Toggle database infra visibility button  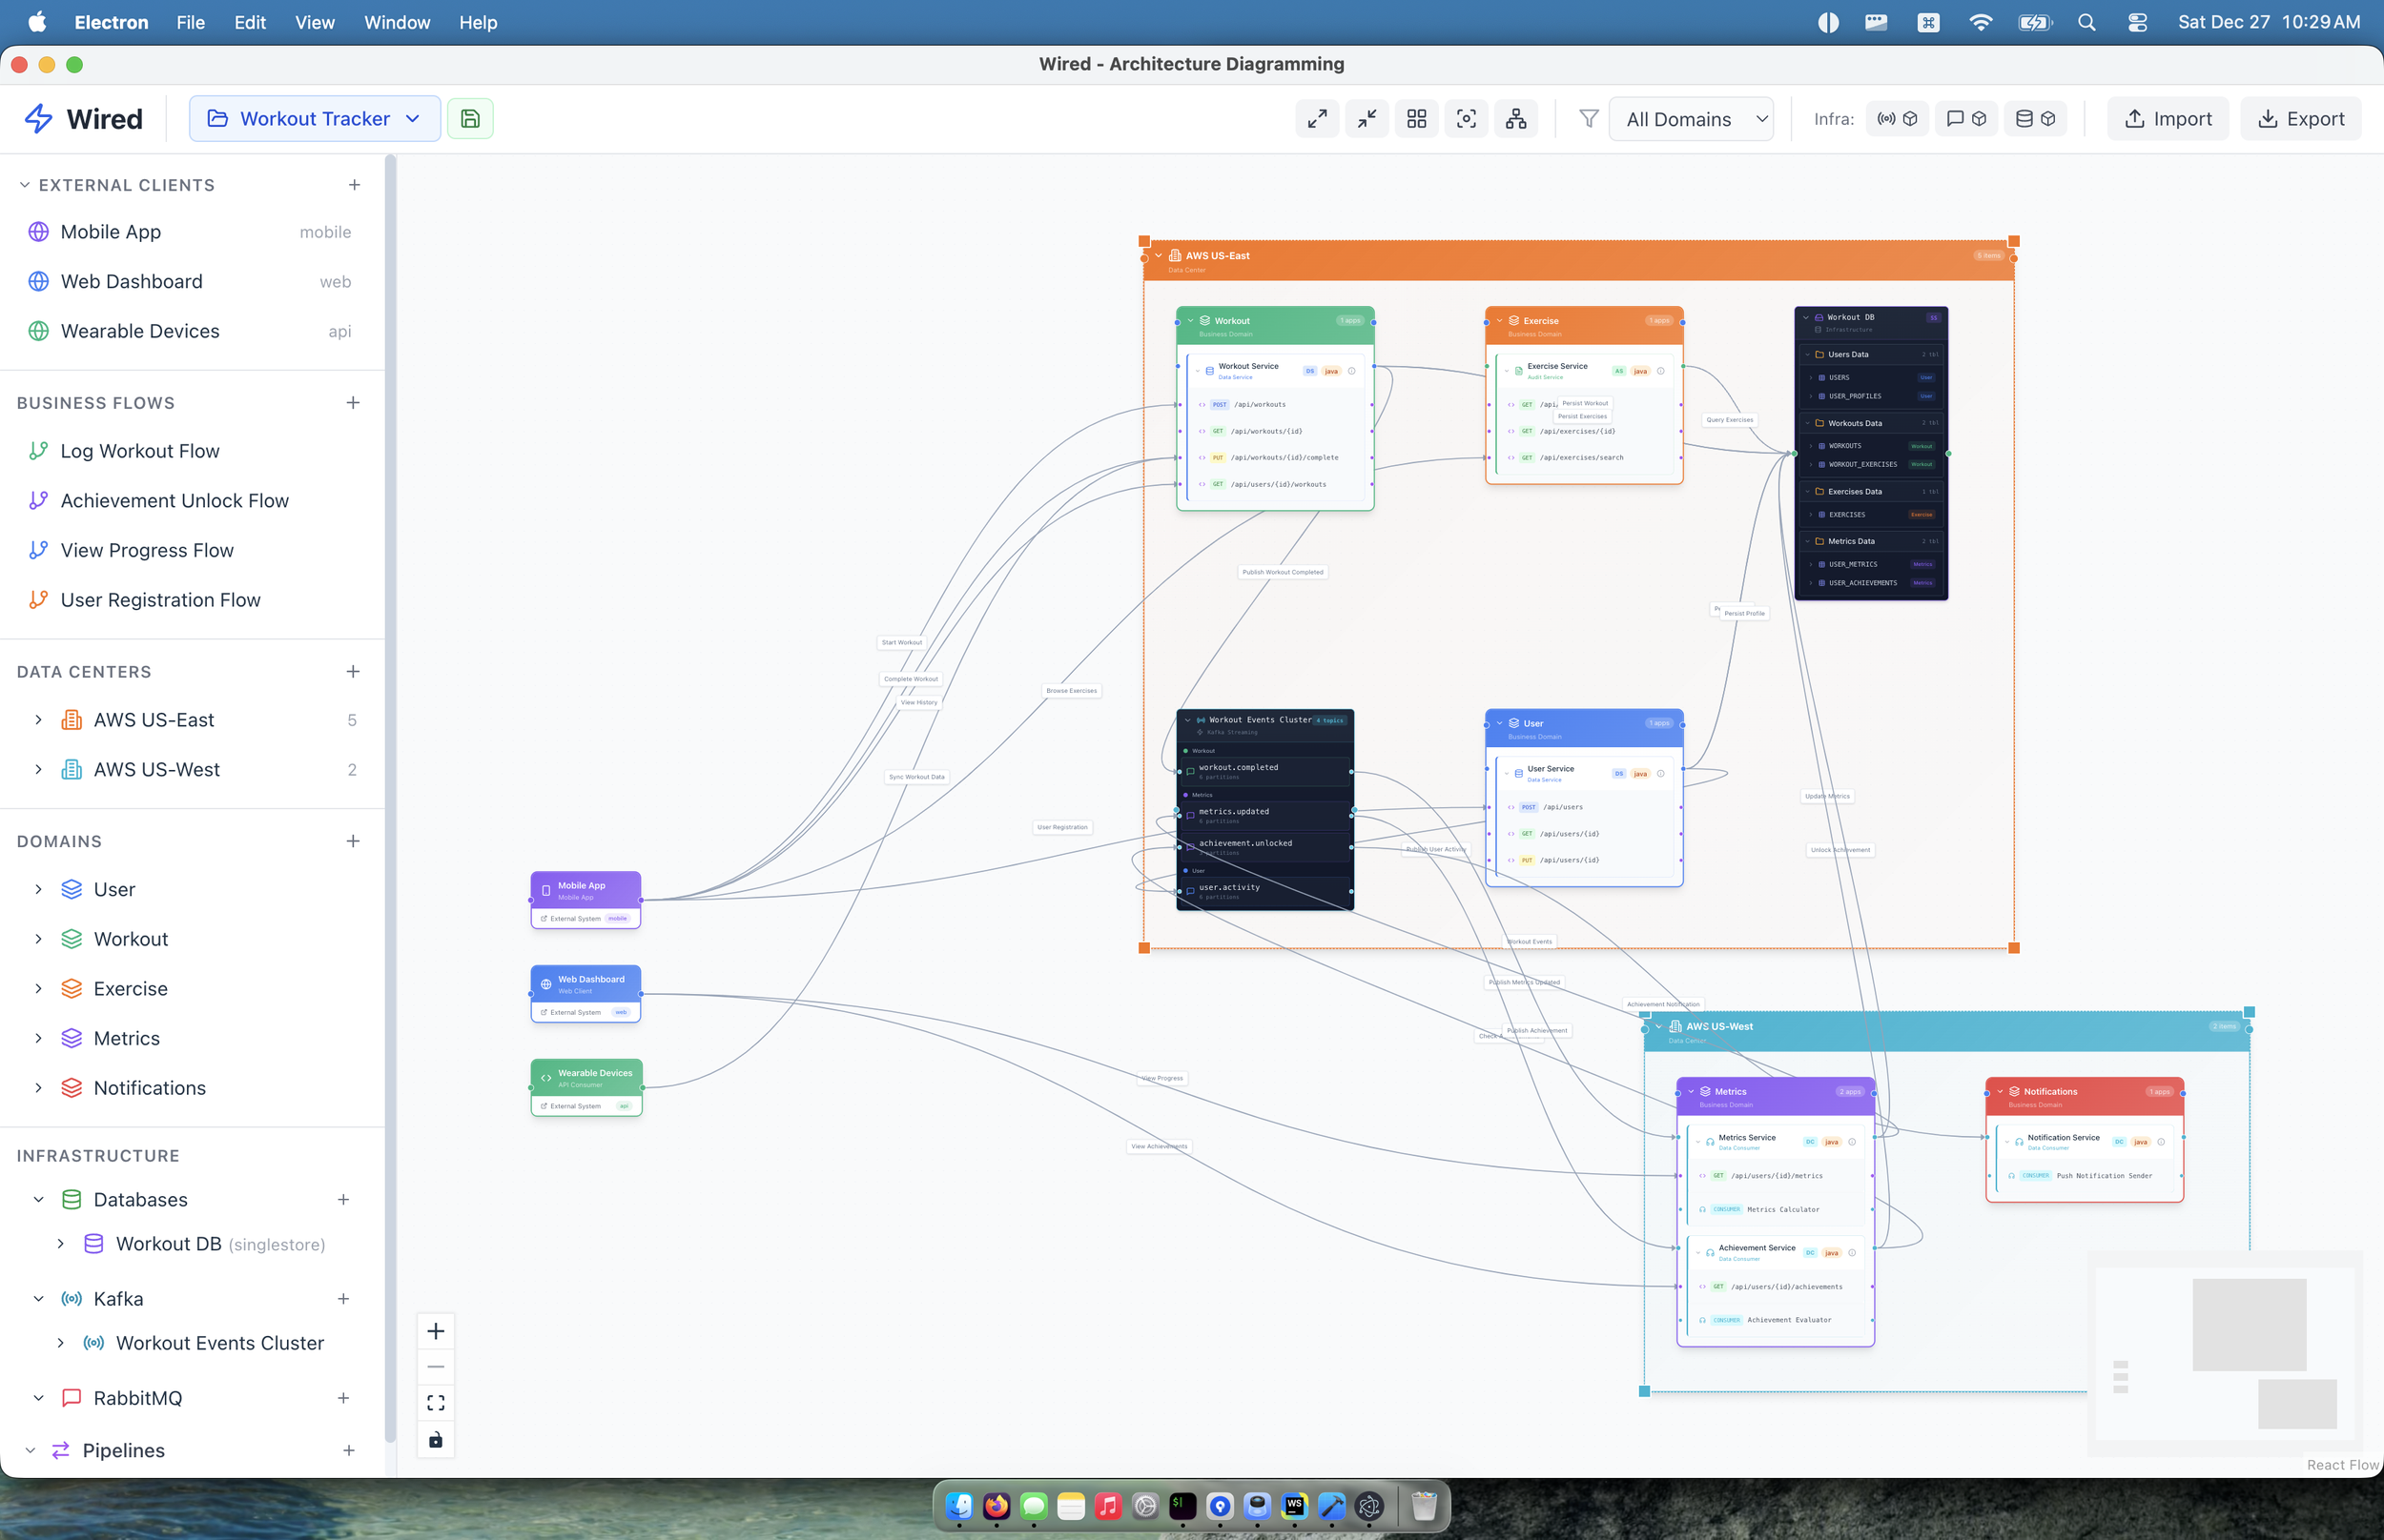pyautogui.click(x=2035, y=119)
